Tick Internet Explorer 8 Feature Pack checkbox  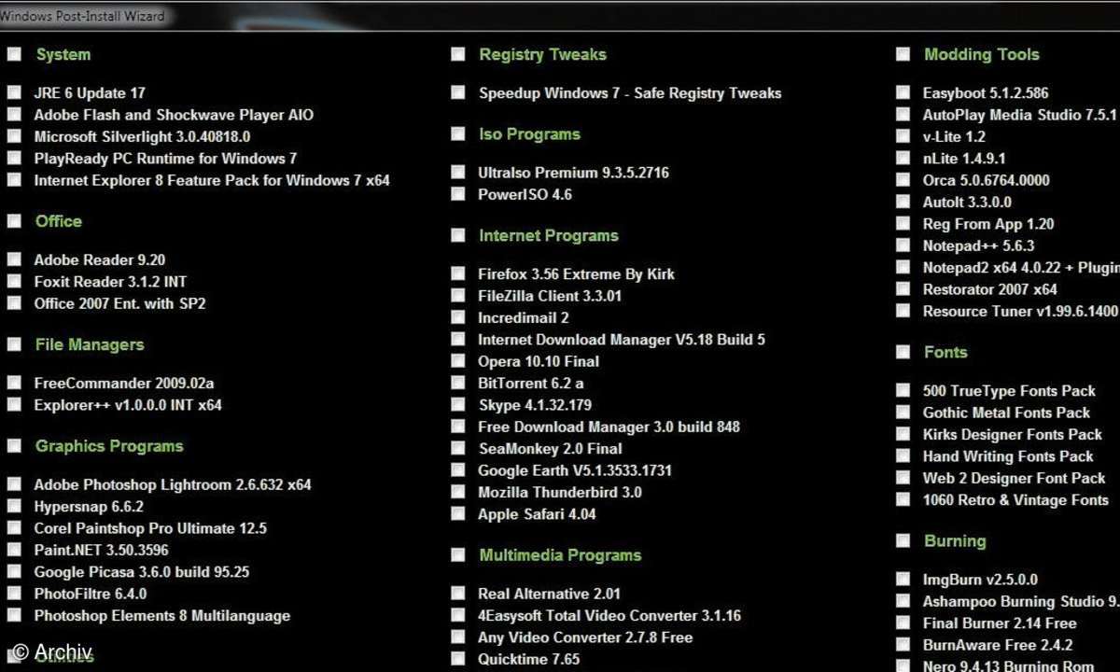(x=14, y=179)
